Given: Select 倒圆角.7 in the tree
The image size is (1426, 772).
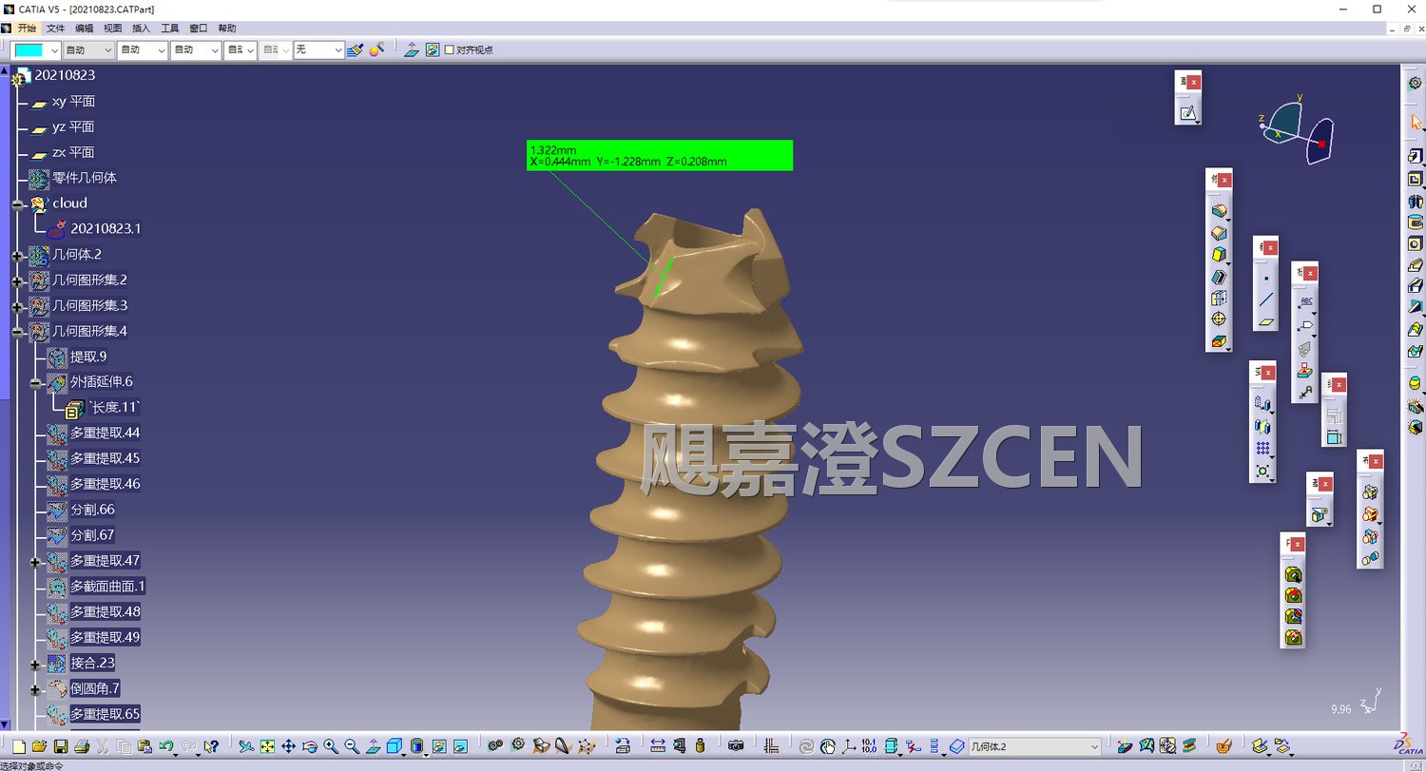Looking at the screenshot, I should (95, 688).
